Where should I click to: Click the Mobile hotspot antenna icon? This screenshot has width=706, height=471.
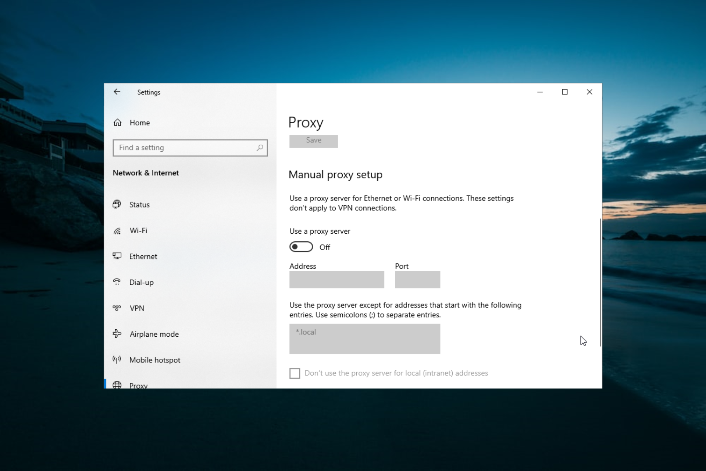[x=117, y=360]
